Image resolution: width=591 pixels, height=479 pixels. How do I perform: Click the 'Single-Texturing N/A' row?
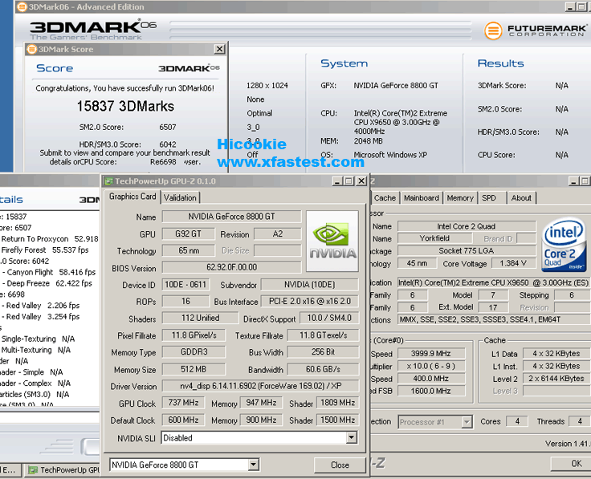38,339
